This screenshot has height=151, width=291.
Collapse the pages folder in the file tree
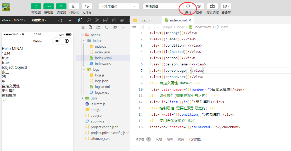(x=82, y=35)
